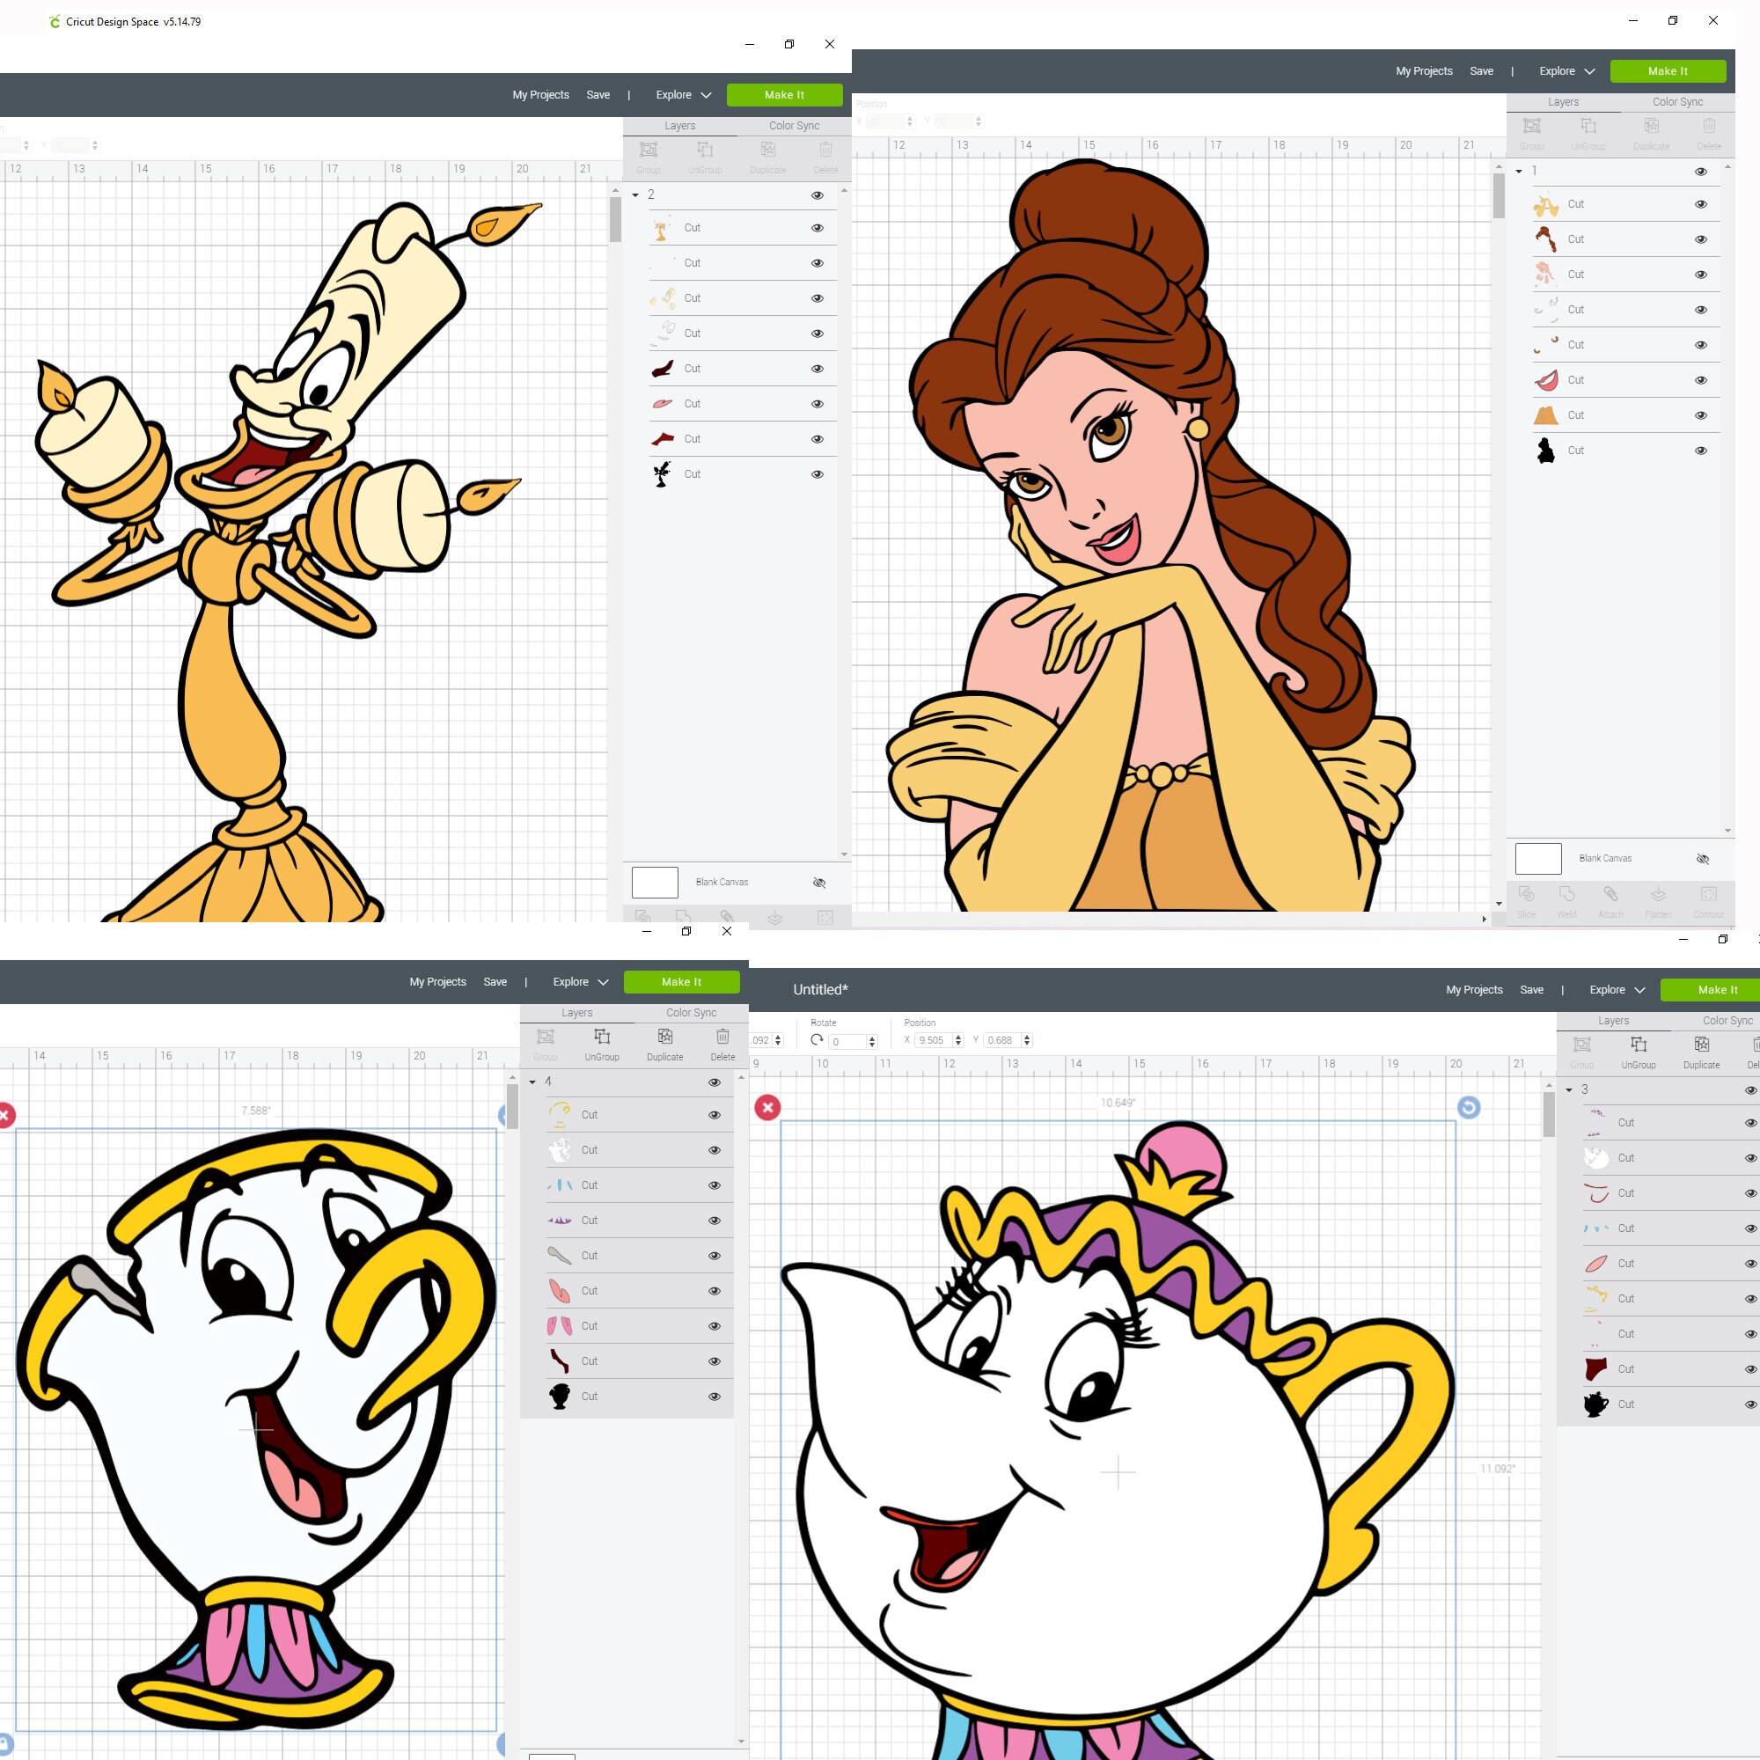1760x1760 pixels.
Task: Mrs. Potts window: click Save
Action: [1532, 990]
